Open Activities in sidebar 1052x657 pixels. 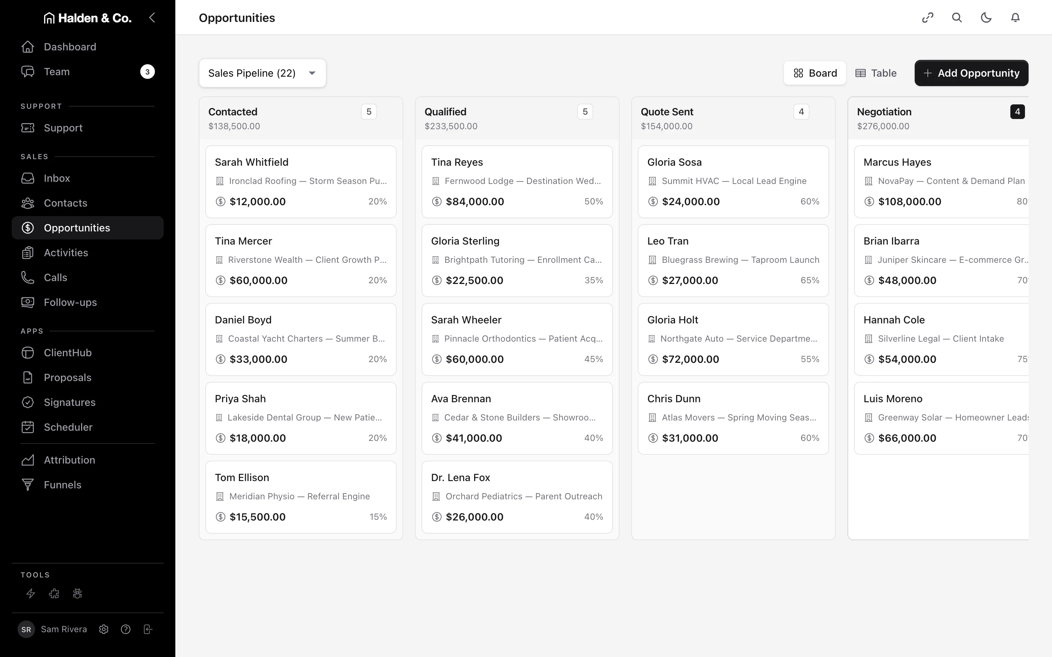click(x=87, y=253)
